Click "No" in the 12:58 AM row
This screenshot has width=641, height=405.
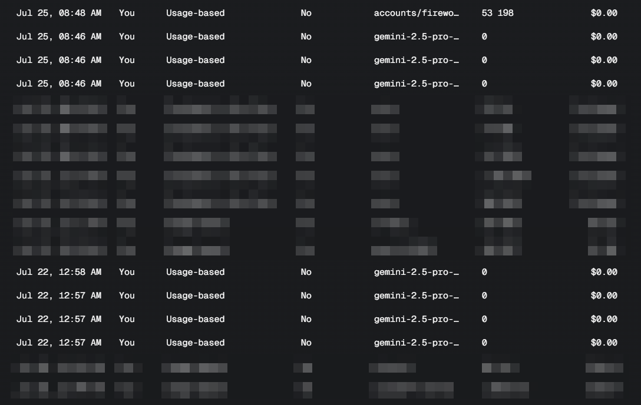click(x=306, y=272)
